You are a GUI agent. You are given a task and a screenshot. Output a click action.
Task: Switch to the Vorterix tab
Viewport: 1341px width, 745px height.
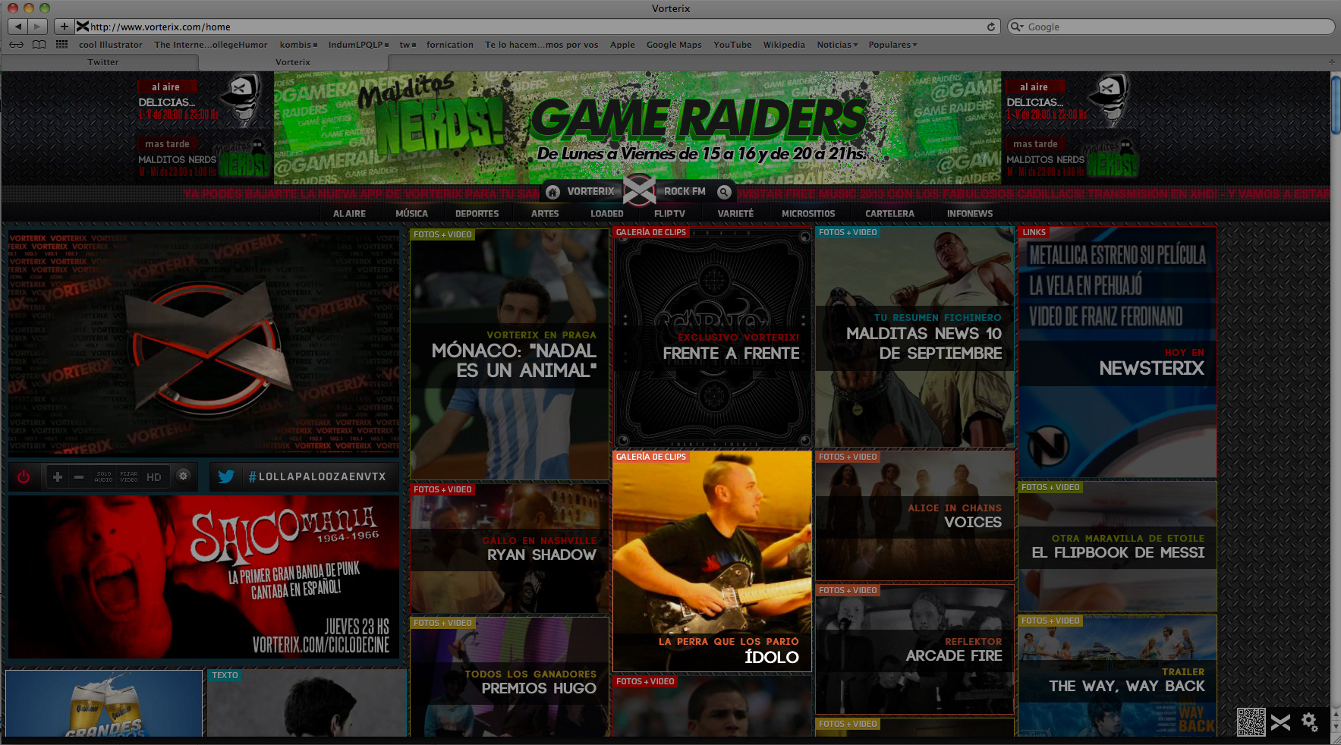293,62
